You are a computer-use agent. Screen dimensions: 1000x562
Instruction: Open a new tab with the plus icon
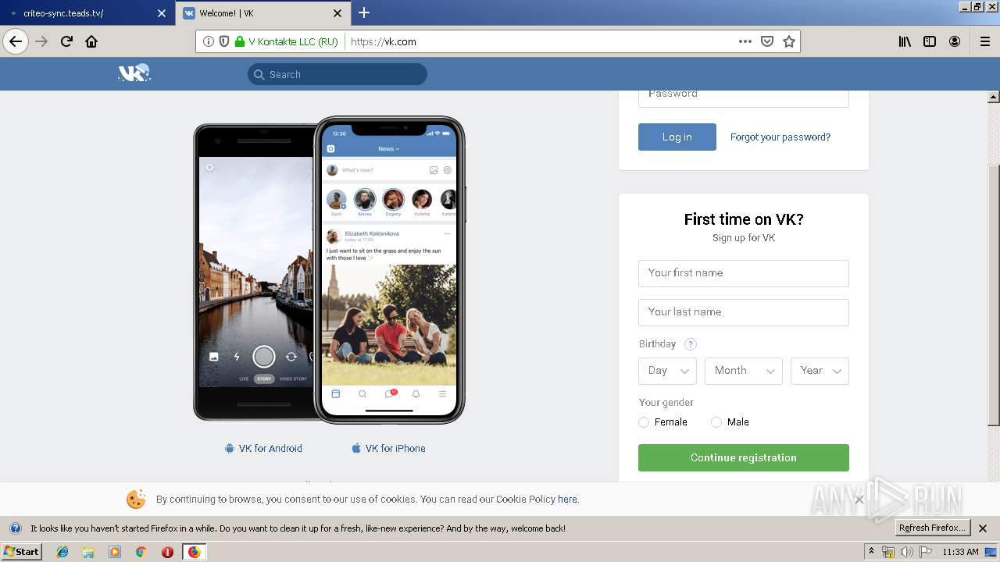tap(364, 12)
